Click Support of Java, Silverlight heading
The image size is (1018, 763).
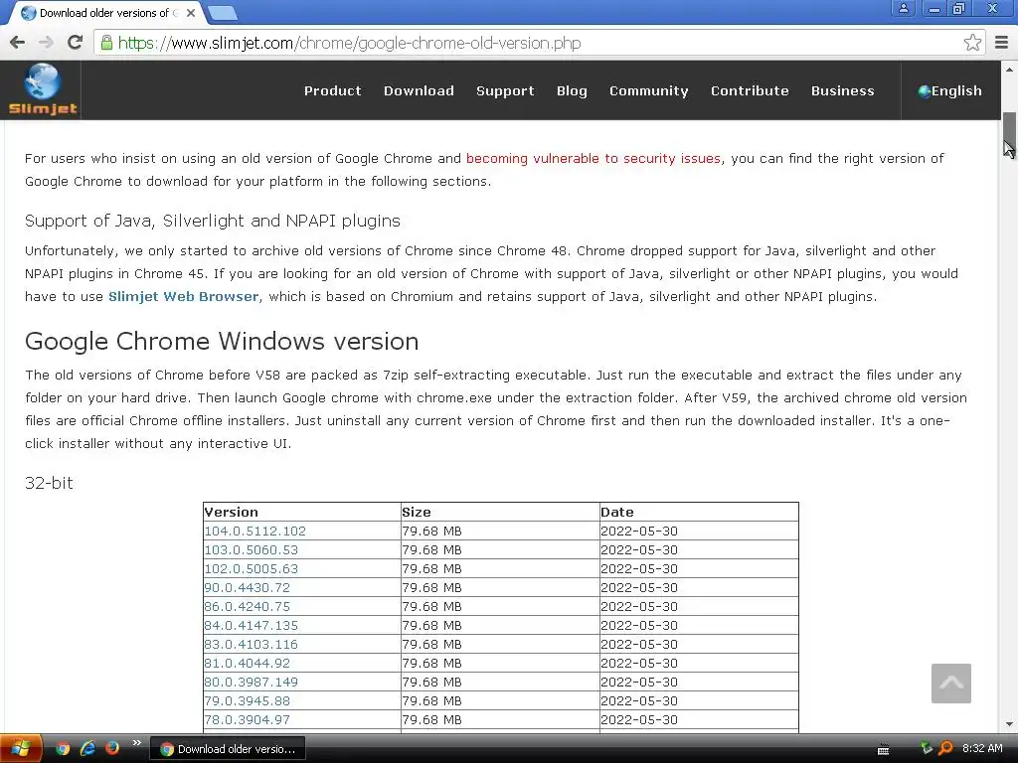pos(213,221)
